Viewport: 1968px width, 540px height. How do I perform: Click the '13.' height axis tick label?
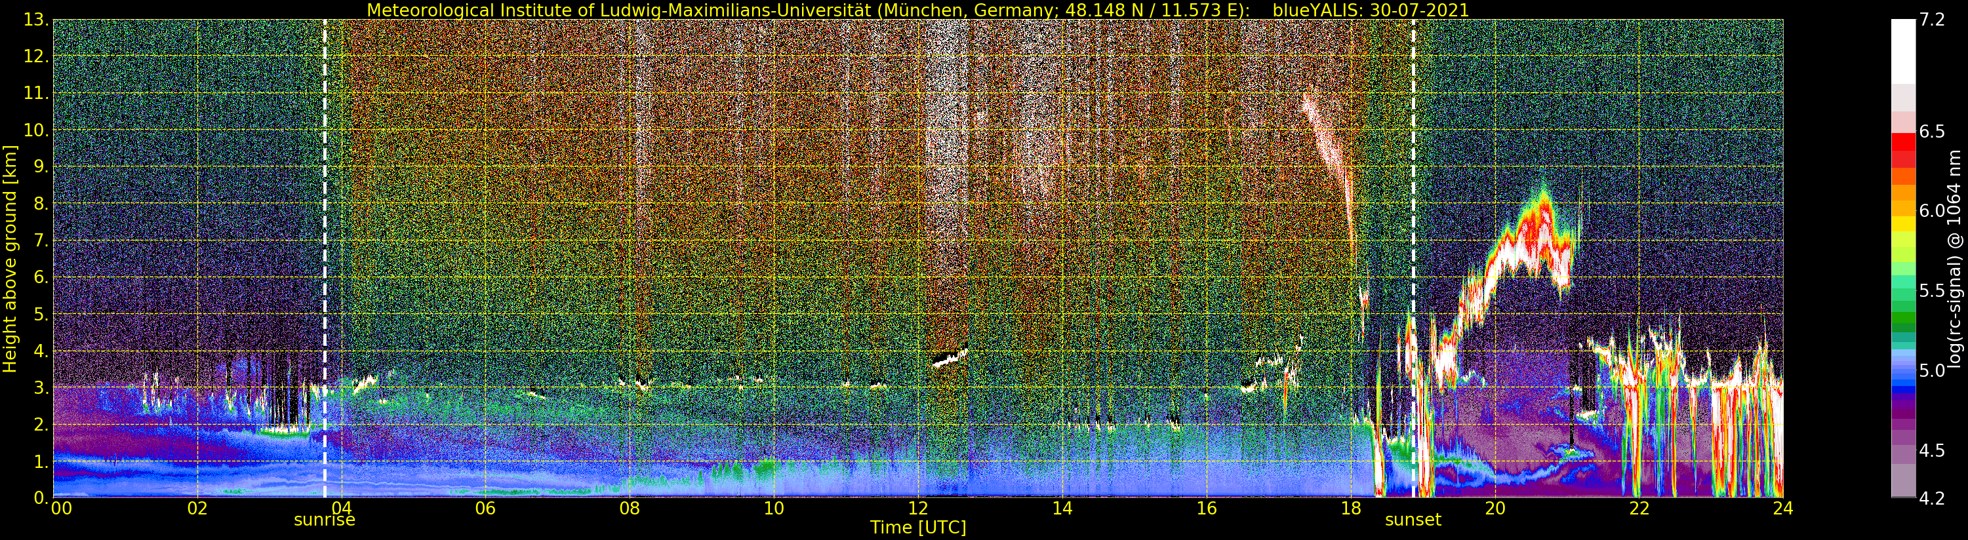[x=35, y=20]
